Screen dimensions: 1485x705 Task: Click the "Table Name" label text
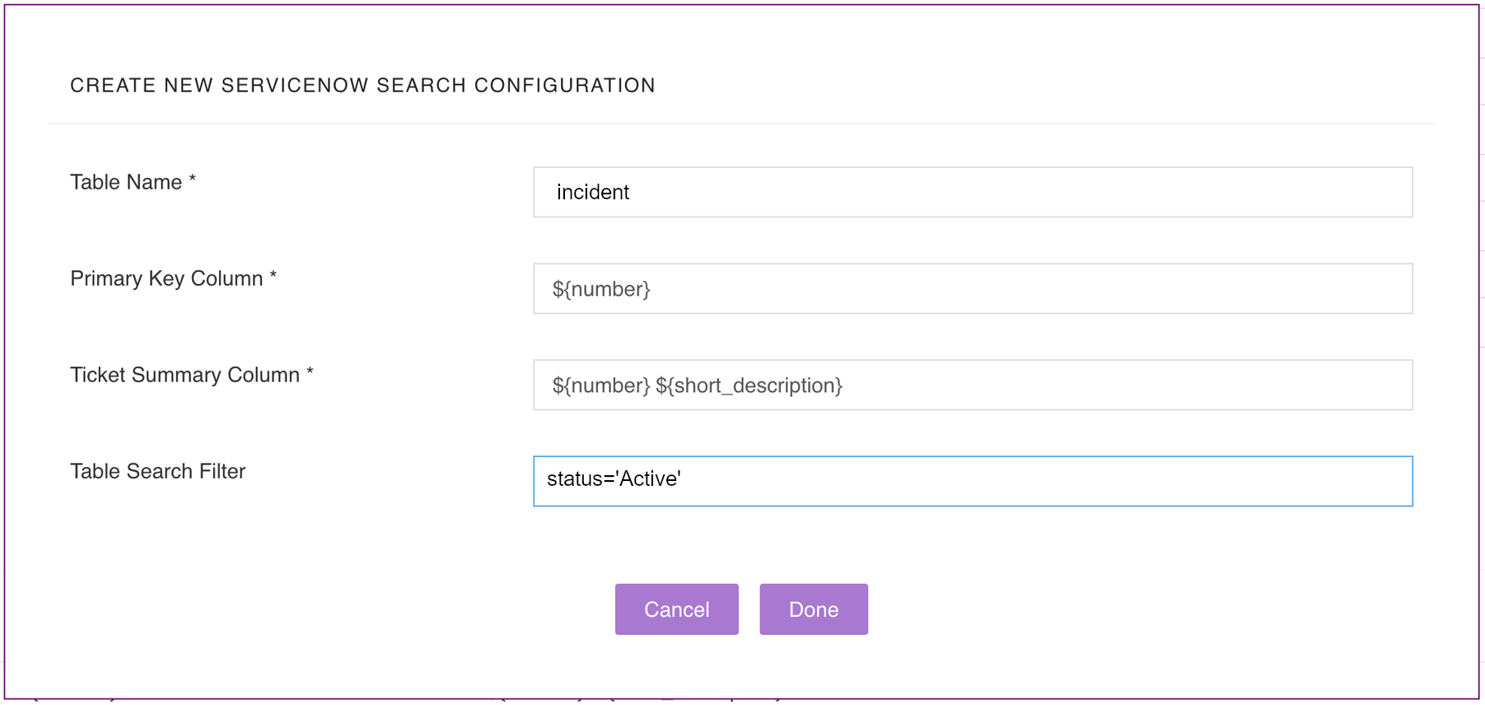click(x=126, y=182)
